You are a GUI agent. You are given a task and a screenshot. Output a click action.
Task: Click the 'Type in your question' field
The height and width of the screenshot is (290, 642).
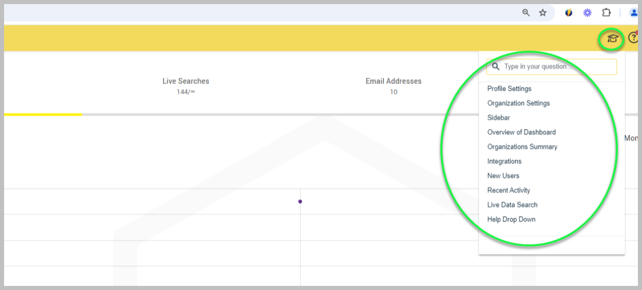[557, 67]
